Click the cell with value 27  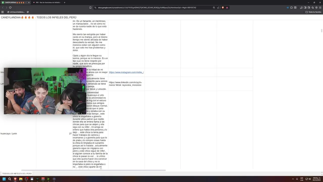click(x=70, y=133)
